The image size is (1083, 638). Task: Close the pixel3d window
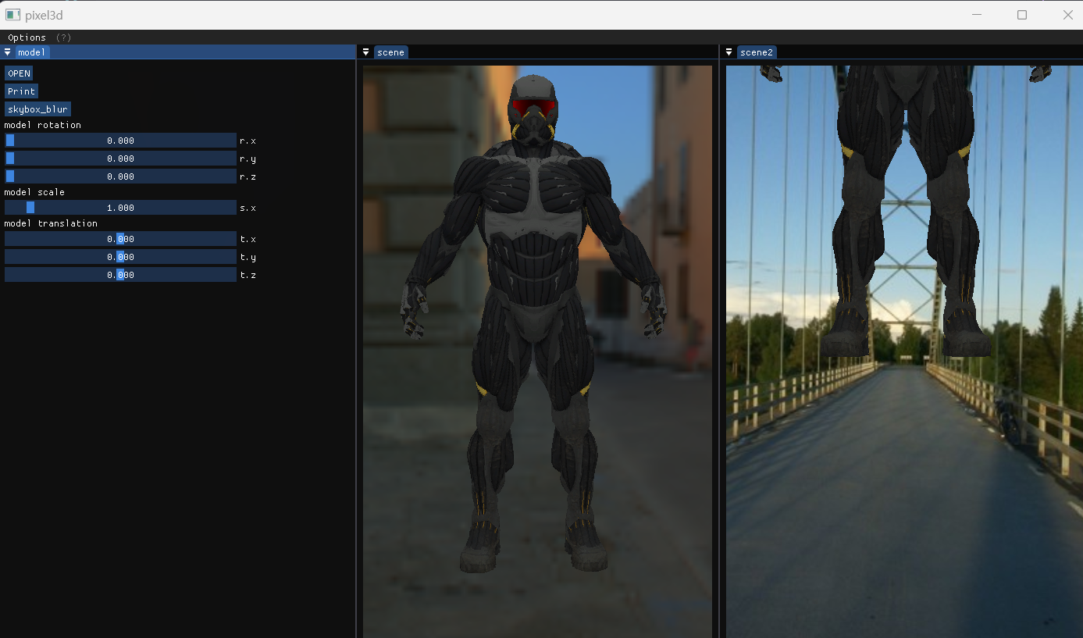point(1067,15)
